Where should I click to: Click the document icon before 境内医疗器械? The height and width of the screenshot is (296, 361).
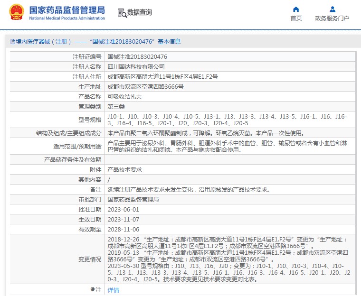pyautogui.click(x=13, y=42)
